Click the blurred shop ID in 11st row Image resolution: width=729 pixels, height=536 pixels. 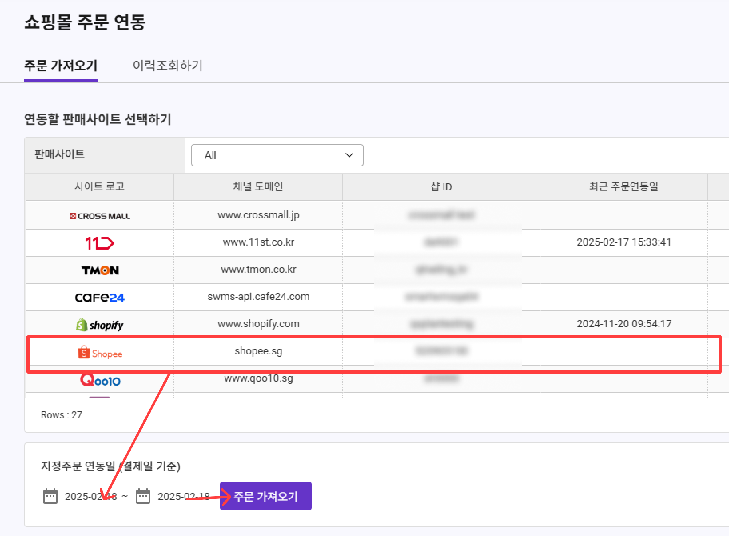click(x=441, y=242)
